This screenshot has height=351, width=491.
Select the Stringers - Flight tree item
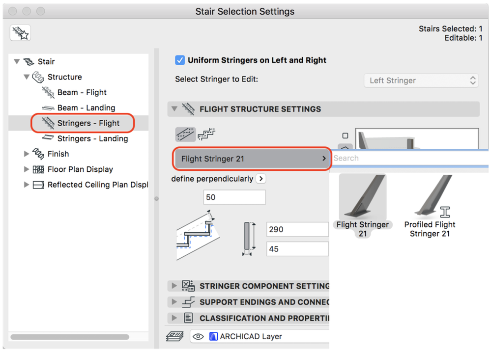[x=88, y=123]
